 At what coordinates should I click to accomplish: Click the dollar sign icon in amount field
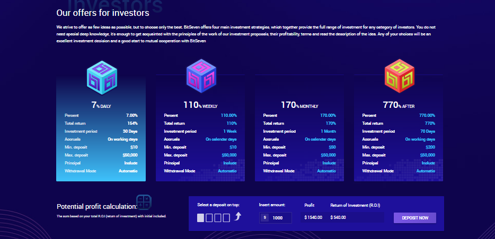tap(264, 218)
